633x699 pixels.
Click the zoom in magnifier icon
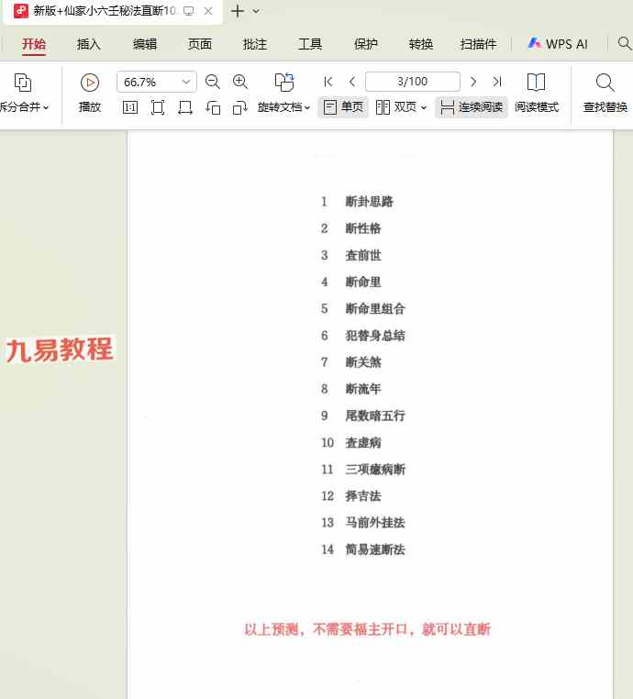(240, 82)
